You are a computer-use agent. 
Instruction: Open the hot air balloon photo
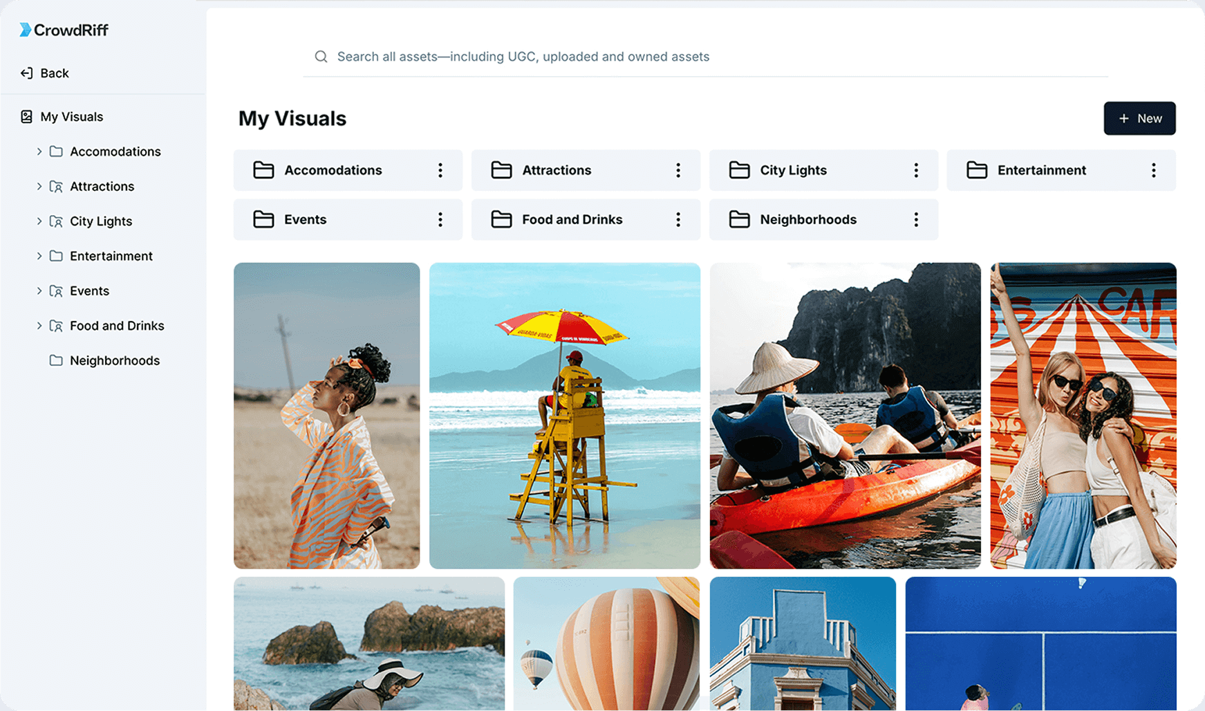(x=606, y=644)
